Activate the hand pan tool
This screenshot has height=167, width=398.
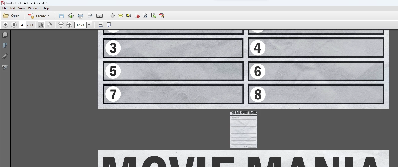49,25
